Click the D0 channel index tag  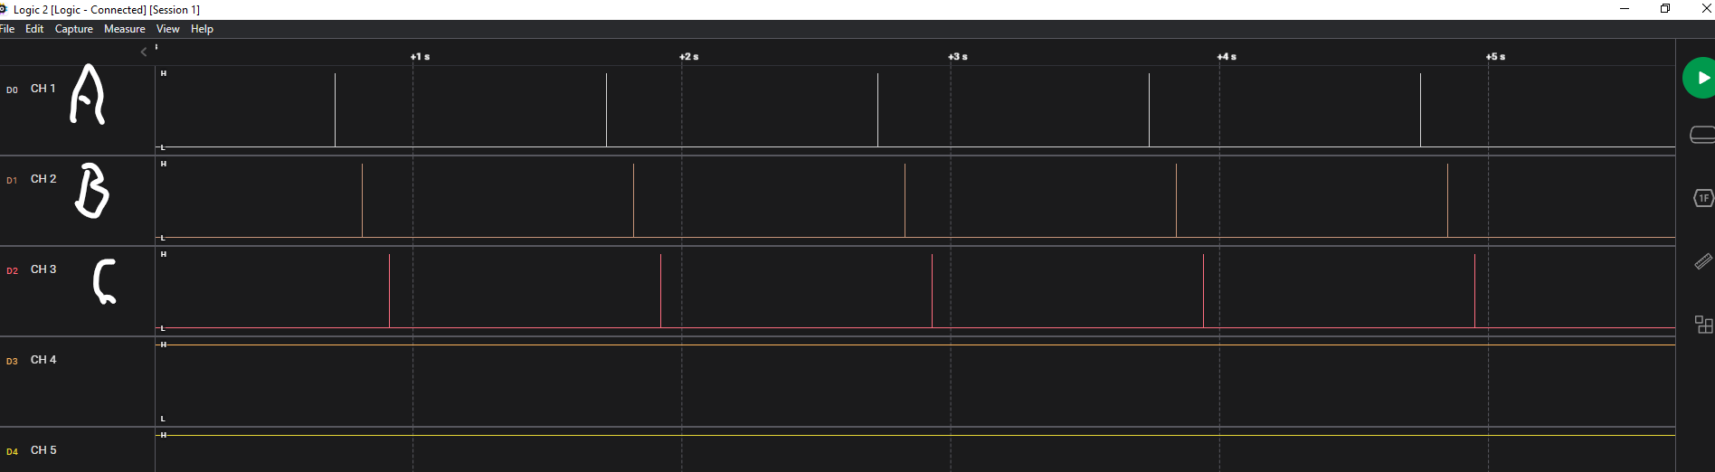(12, 90)
